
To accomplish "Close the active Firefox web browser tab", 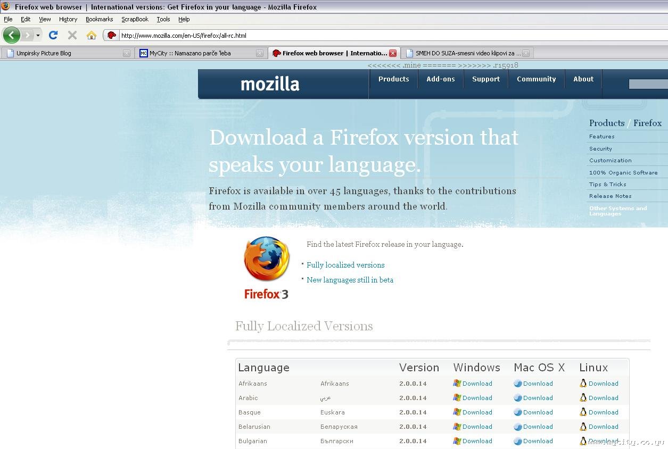I will click(393, 53).
